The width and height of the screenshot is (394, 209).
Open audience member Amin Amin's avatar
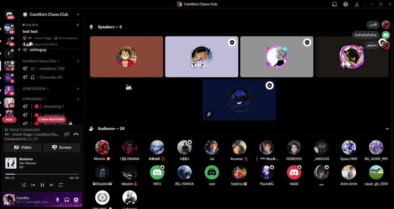point(349,172)
